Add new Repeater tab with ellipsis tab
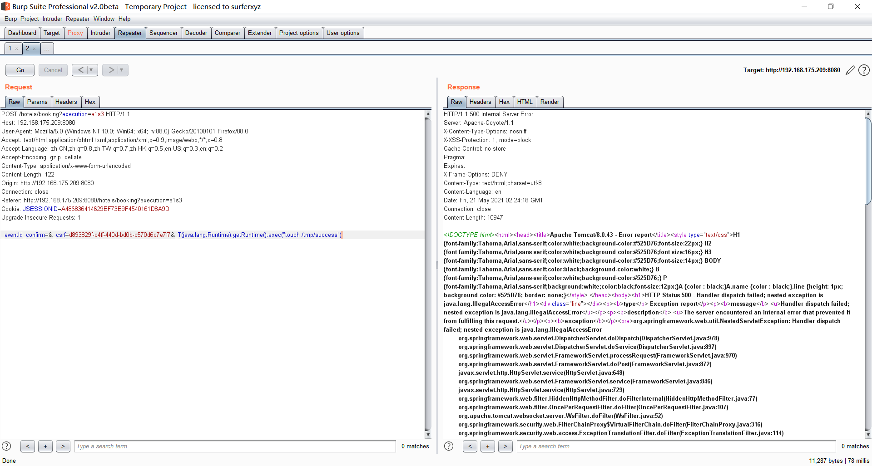 pos(47,49)
